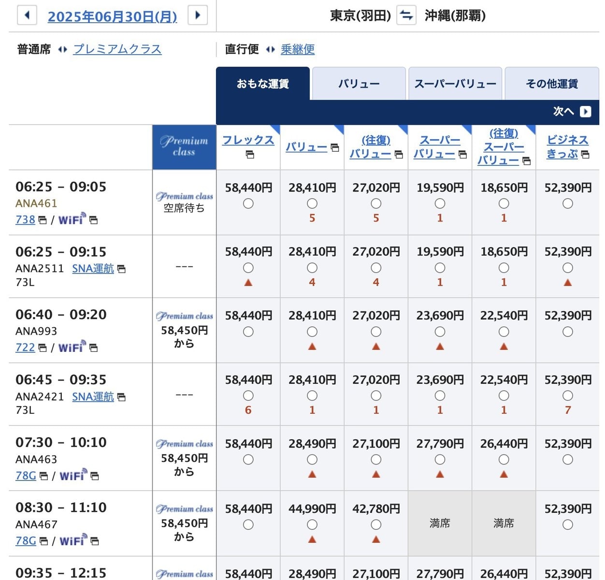Open popup icon next to ANA467 78G link

tap(43, 541)
